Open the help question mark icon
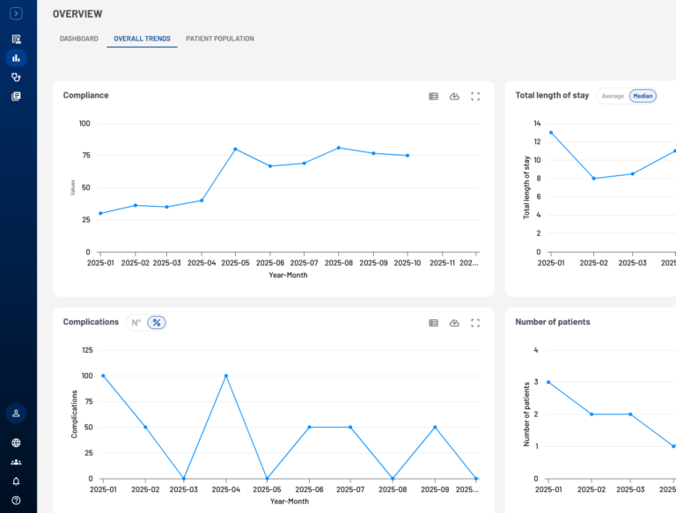The image size is (676, 513). (16, 501)
